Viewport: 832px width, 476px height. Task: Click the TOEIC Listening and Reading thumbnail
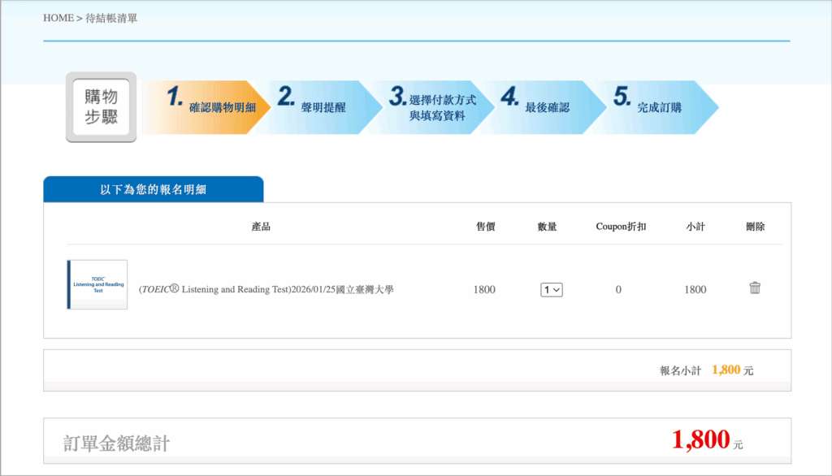pyautogui.click(x=97, y=284)
